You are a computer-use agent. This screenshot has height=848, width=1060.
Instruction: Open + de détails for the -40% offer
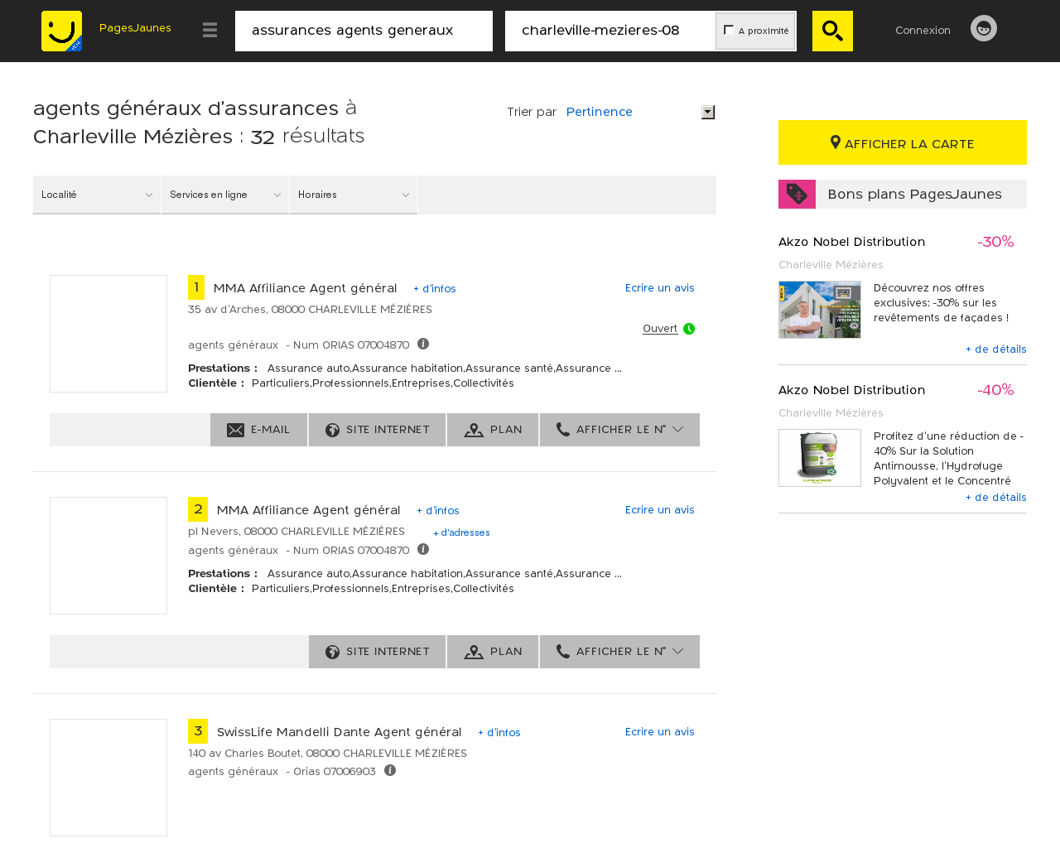996,497
